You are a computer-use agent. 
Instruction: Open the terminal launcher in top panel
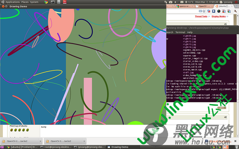53,2
